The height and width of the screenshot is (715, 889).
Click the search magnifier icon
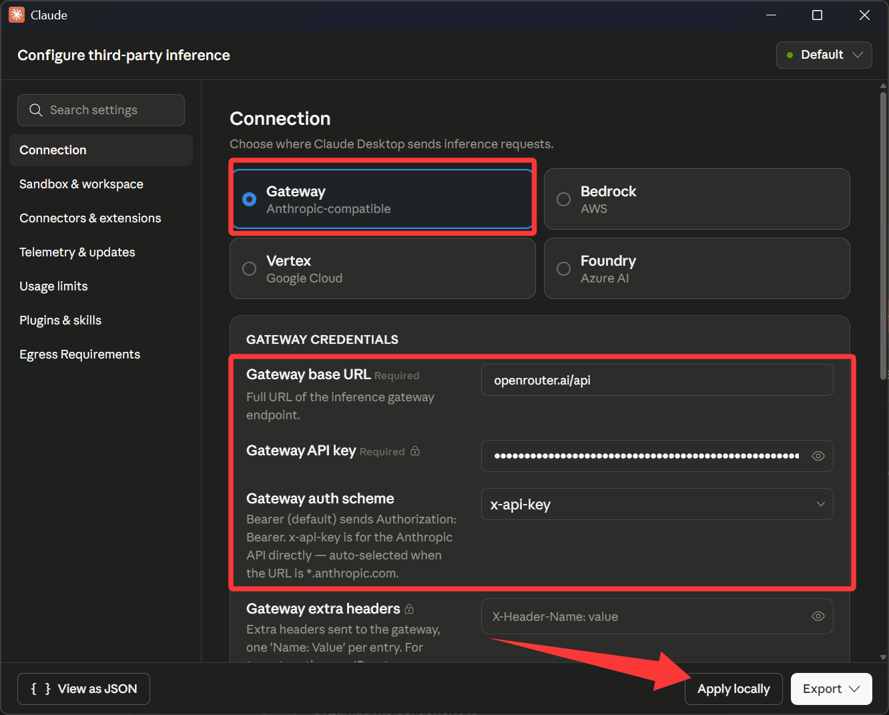(36, 110)
